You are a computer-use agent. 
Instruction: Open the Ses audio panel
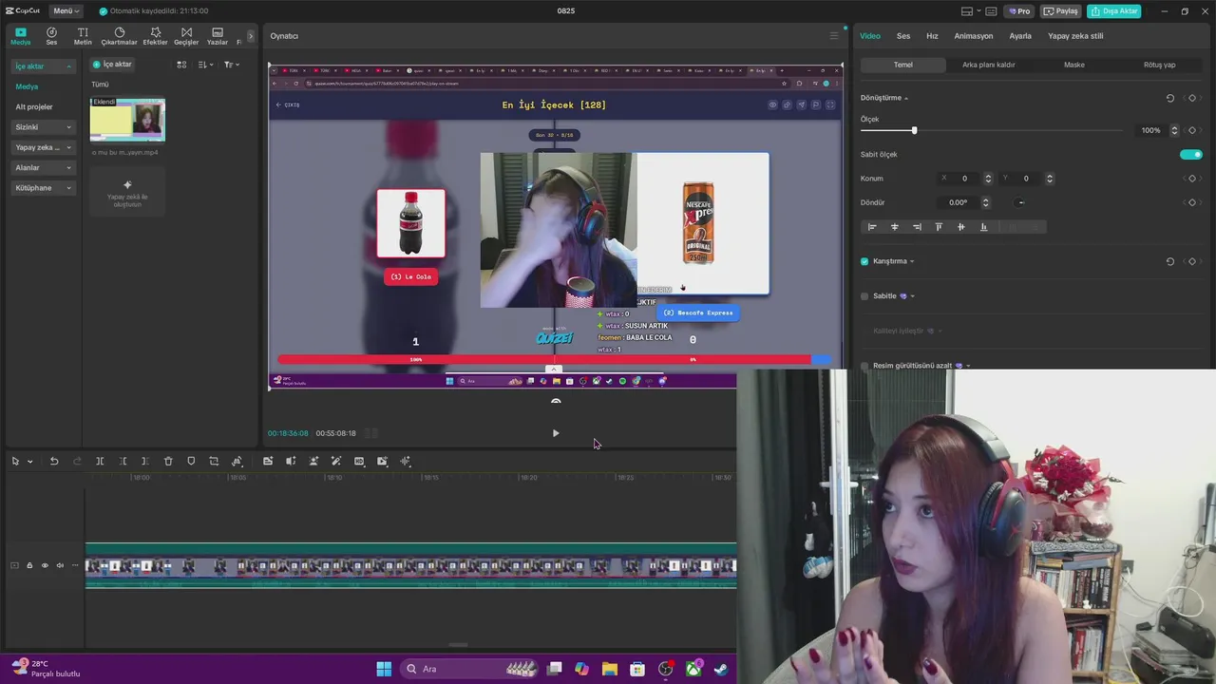pyautogui.click(x=51, y=36)
